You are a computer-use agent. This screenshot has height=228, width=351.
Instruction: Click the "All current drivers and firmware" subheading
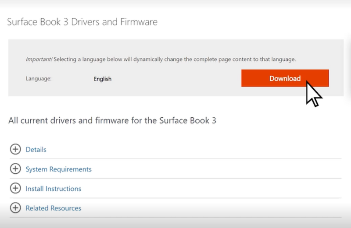[x=112, y=120]
